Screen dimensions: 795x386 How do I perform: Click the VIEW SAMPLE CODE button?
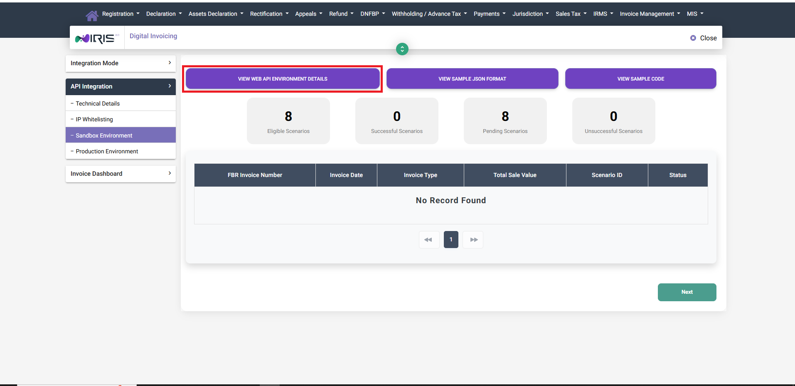[x=640, y=79]
